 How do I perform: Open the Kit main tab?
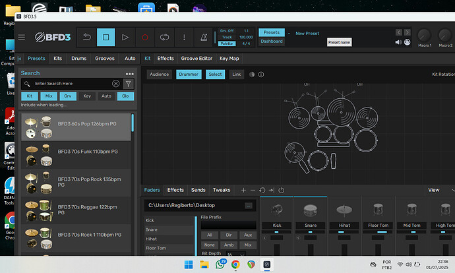(x=148, y=59)
